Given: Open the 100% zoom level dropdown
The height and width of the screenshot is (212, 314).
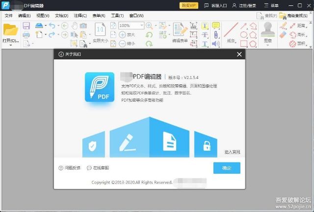Looking at the screenshot, I should click(142, 26).
